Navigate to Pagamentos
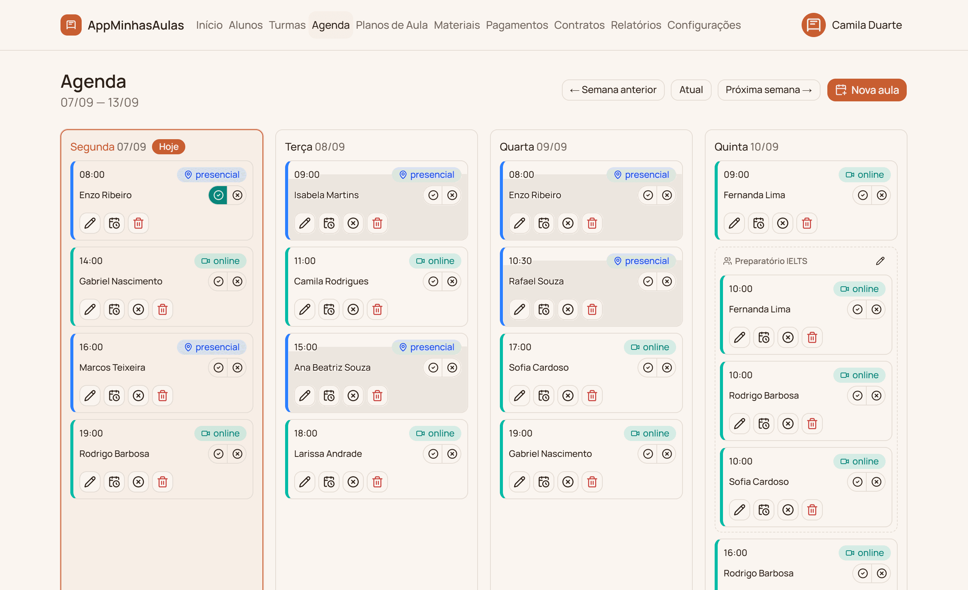 tap(517, 25)
